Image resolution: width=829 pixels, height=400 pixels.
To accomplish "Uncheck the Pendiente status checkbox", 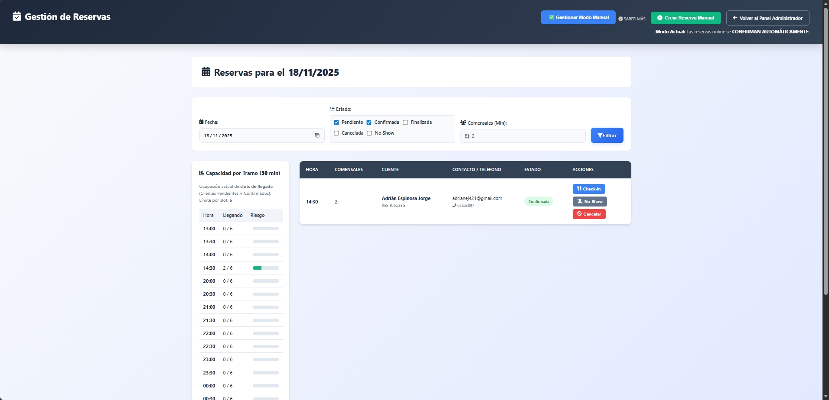I will (x=336, y=123).
